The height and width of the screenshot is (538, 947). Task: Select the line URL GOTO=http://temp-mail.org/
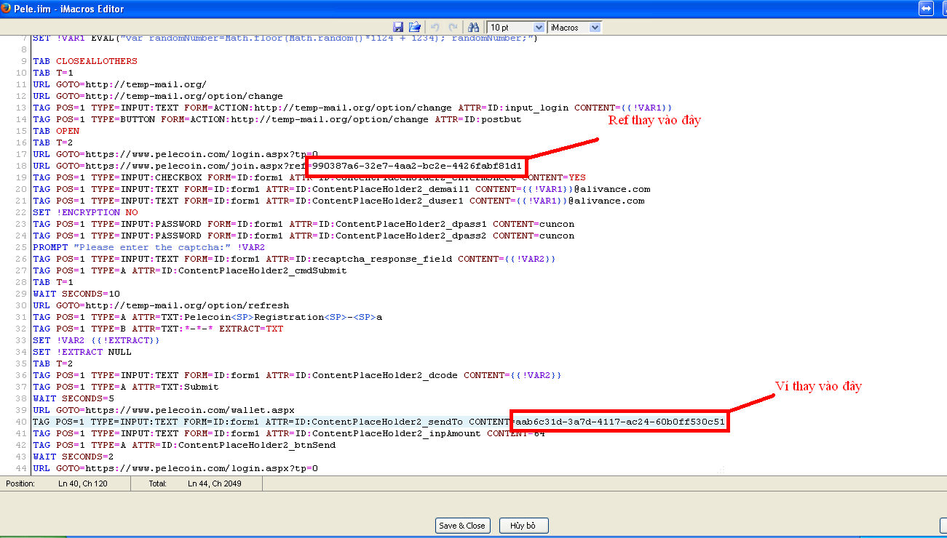pos(120,84)
